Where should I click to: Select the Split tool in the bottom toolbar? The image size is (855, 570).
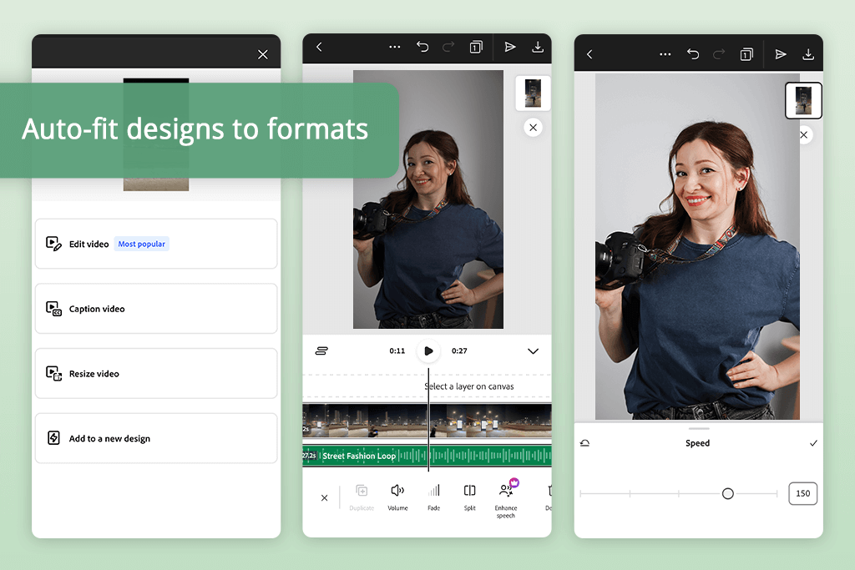469,496
